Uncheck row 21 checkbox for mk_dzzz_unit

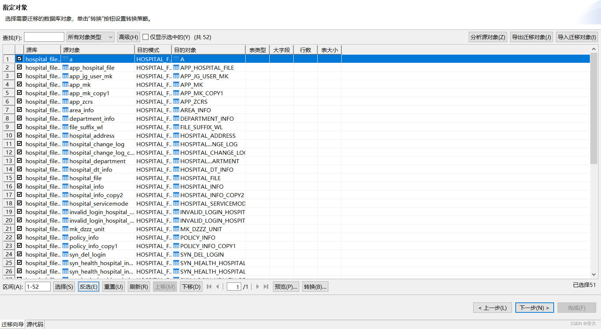19,229
